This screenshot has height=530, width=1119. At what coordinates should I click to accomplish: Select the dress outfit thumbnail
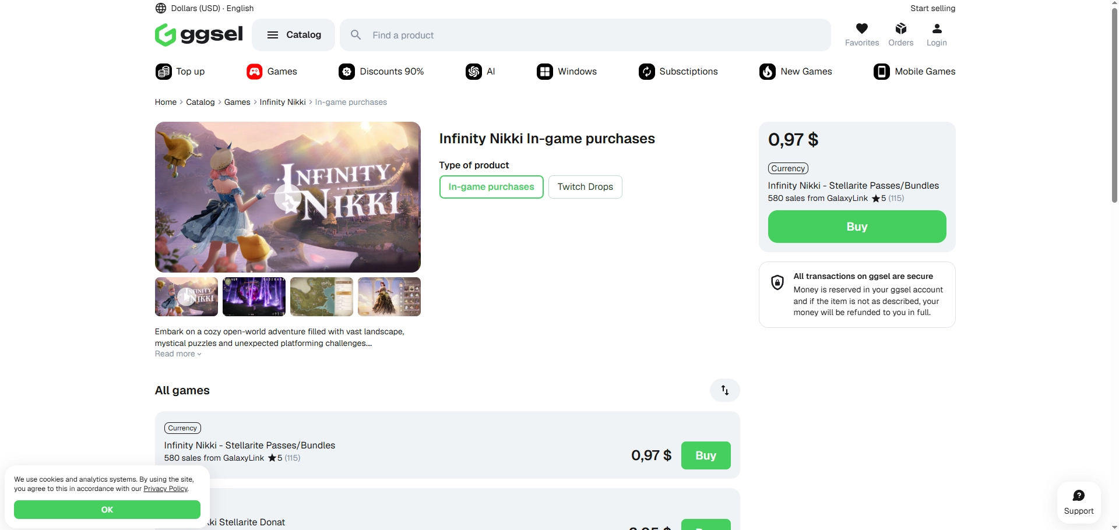coord(389,297)
